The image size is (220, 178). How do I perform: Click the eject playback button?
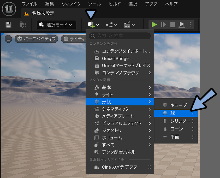[182, 25]
